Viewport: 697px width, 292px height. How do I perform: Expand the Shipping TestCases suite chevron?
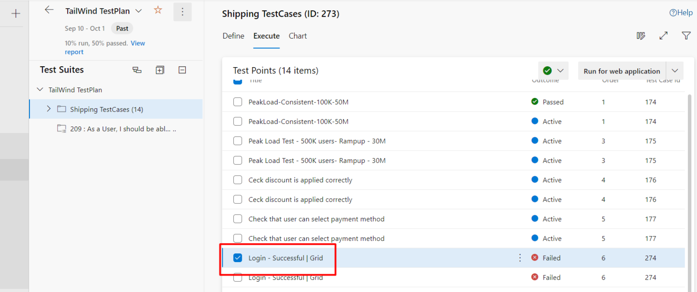point(48,109)
